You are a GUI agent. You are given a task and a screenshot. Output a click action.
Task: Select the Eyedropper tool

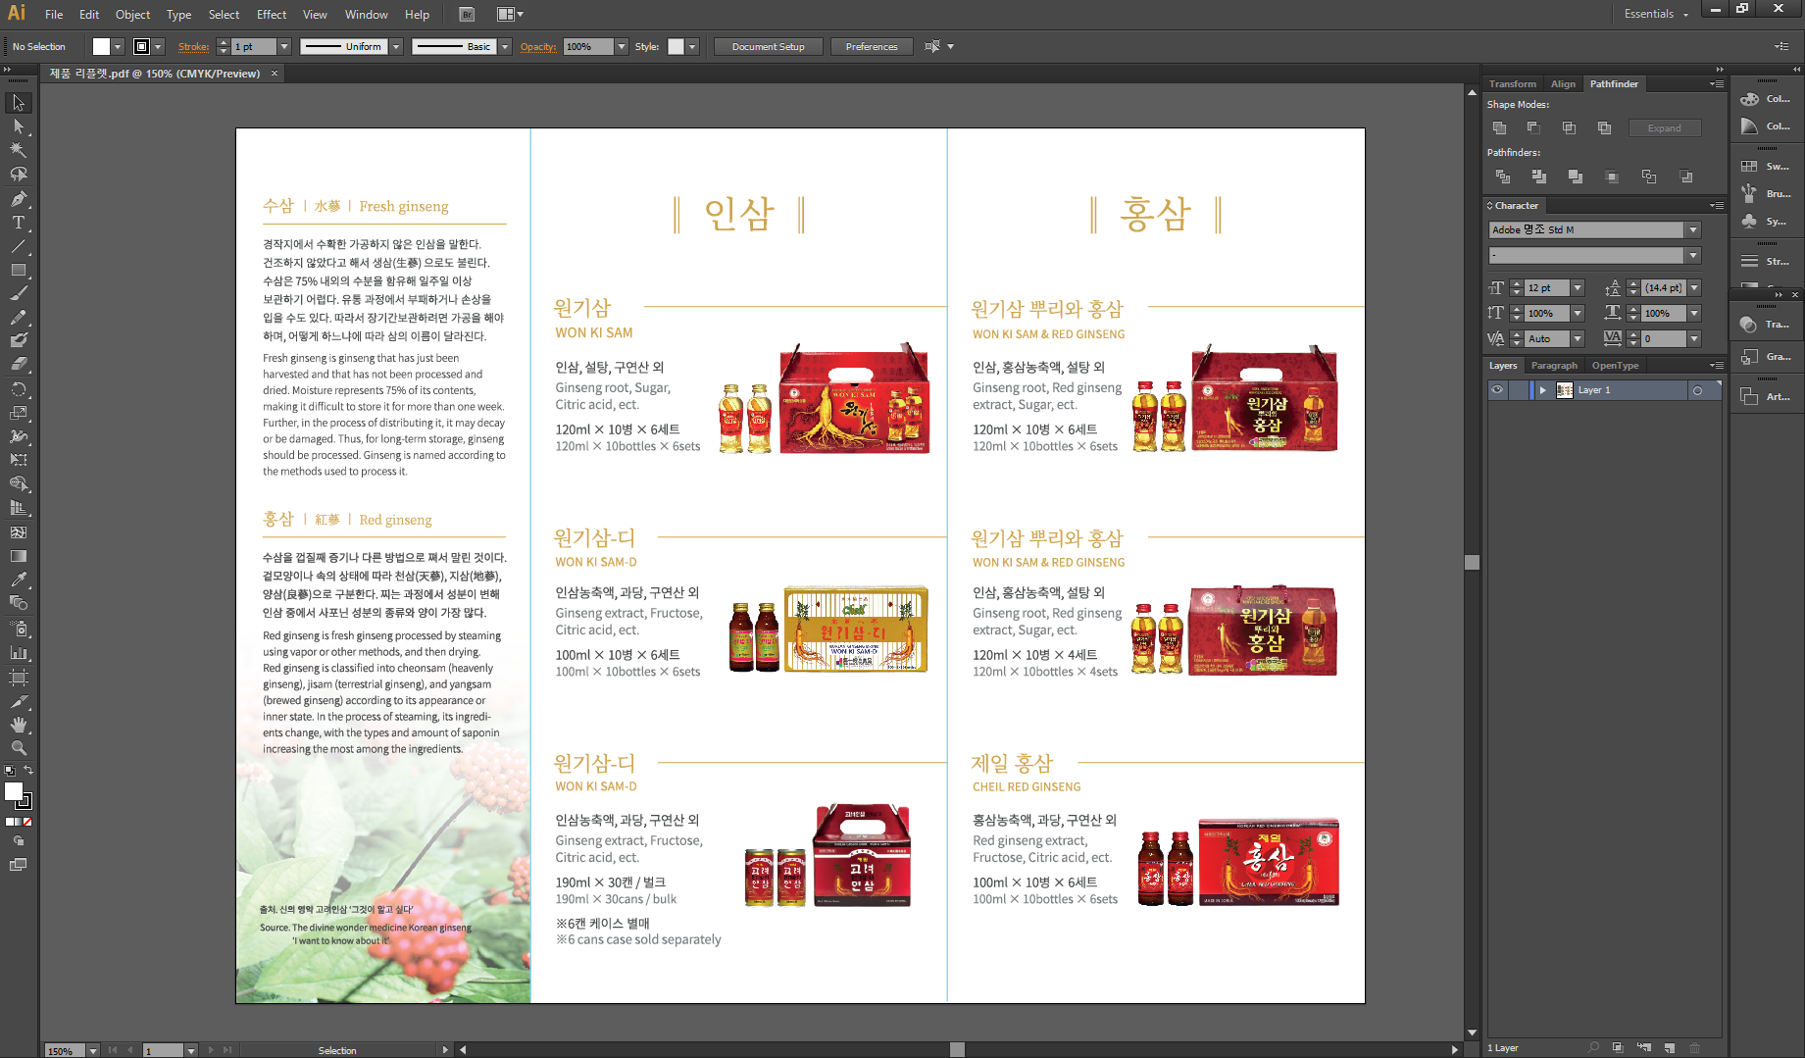click(19, 579)
